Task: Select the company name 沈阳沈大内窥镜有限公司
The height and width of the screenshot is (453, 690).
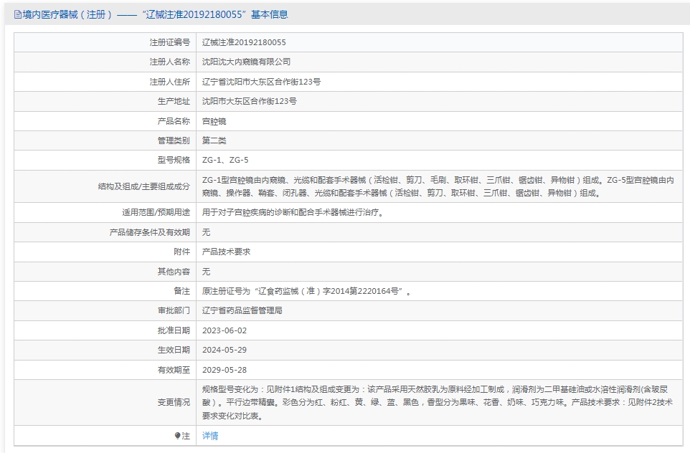Action: click(247, 62)
